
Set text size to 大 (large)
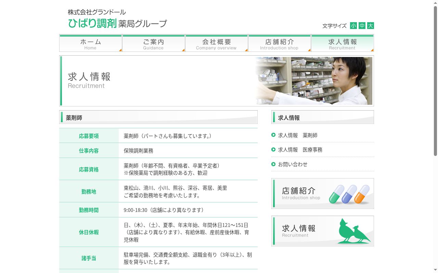pos(371,26)
